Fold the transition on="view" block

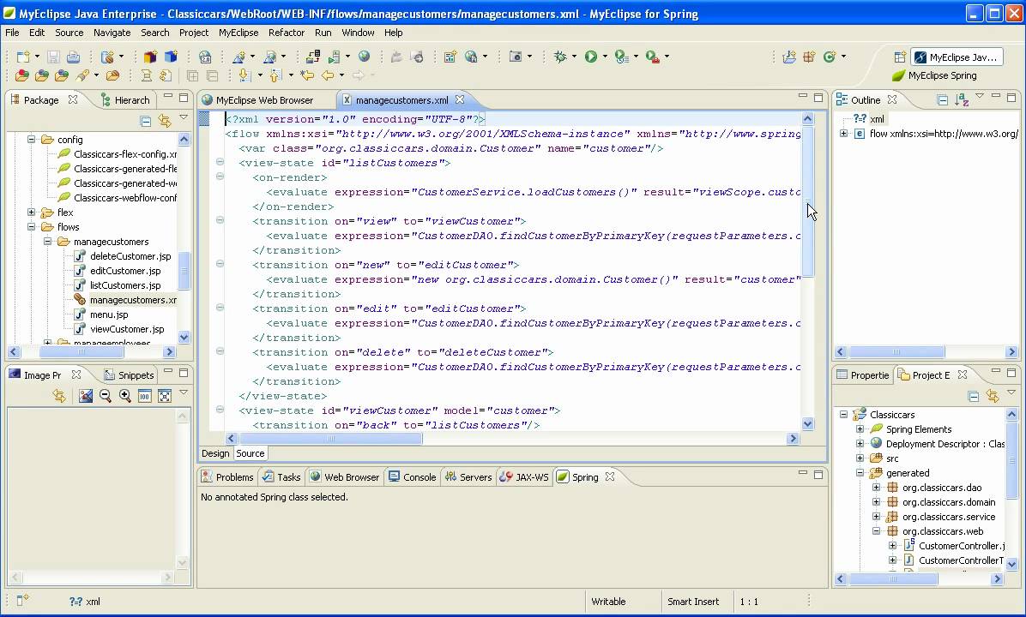coord(220,220)
